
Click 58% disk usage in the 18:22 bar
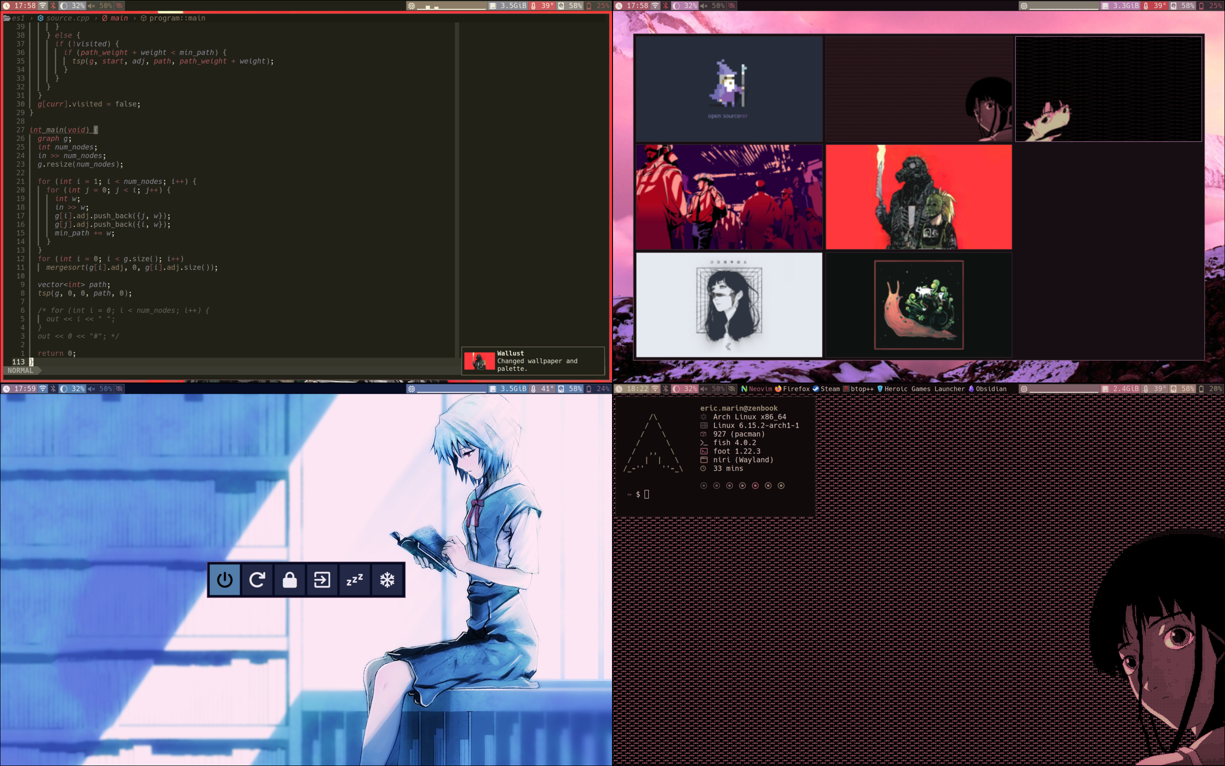click(x=1182, y=389)
